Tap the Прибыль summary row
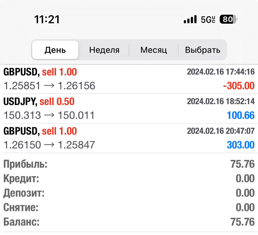This screenshot has height=235, width=258. (129, 164)
